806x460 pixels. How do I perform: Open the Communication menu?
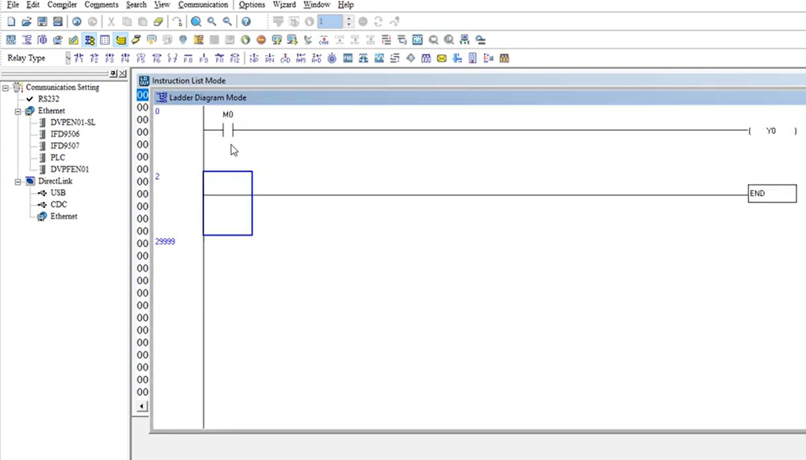pyautogui.click(x=203, y=5)
